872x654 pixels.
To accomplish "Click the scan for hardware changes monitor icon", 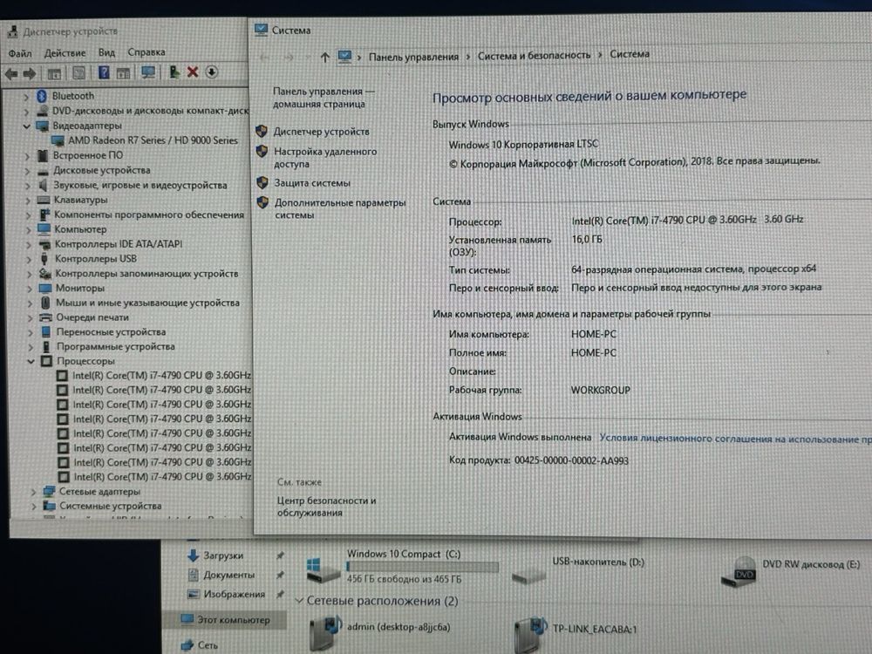I will [148, 72].
